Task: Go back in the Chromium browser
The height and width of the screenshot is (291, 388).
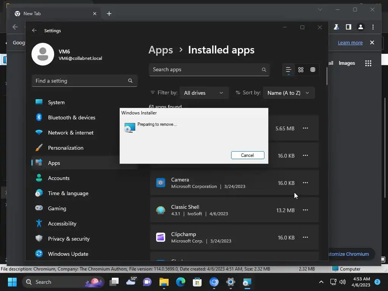Action: pyautogui.click(x=15, y=27)
